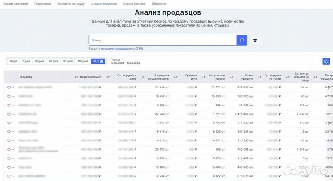
Task: Favorite the seller row with 6 918 шт
Action: pos(9,132)
